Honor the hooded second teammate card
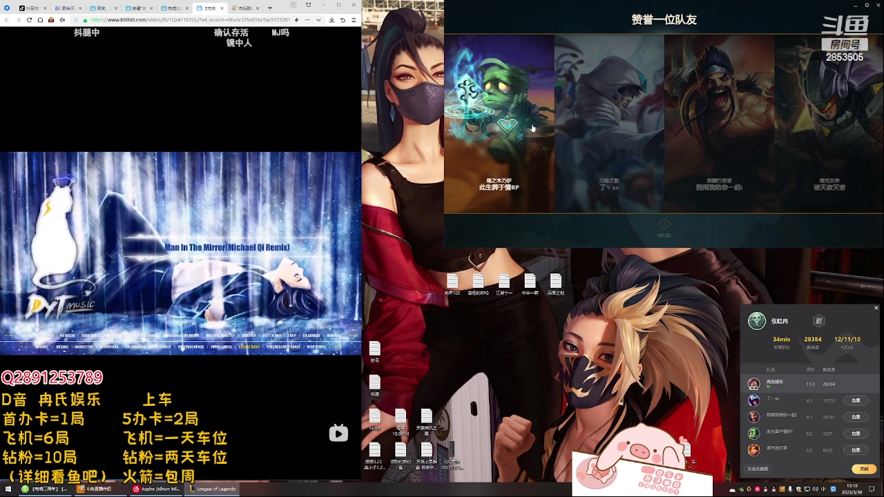This screenshot has height=497, width=884. point(609,124)
